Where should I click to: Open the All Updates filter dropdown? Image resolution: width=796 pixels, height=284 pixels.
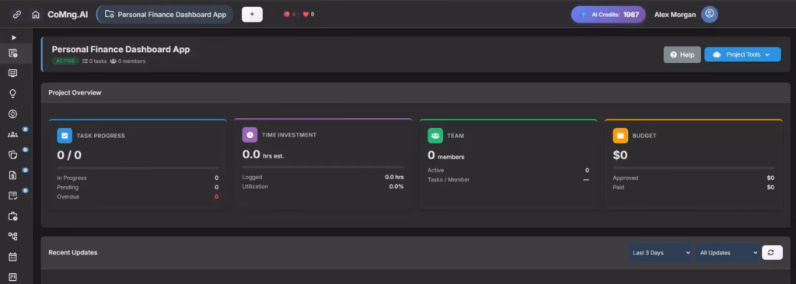pyautogui.click(x=727, y=252)
